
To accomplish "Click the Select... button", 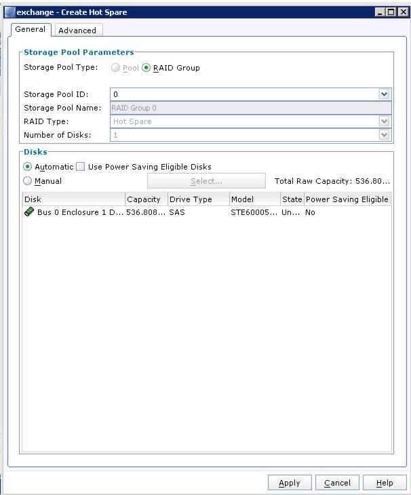I will coord(206,181).
